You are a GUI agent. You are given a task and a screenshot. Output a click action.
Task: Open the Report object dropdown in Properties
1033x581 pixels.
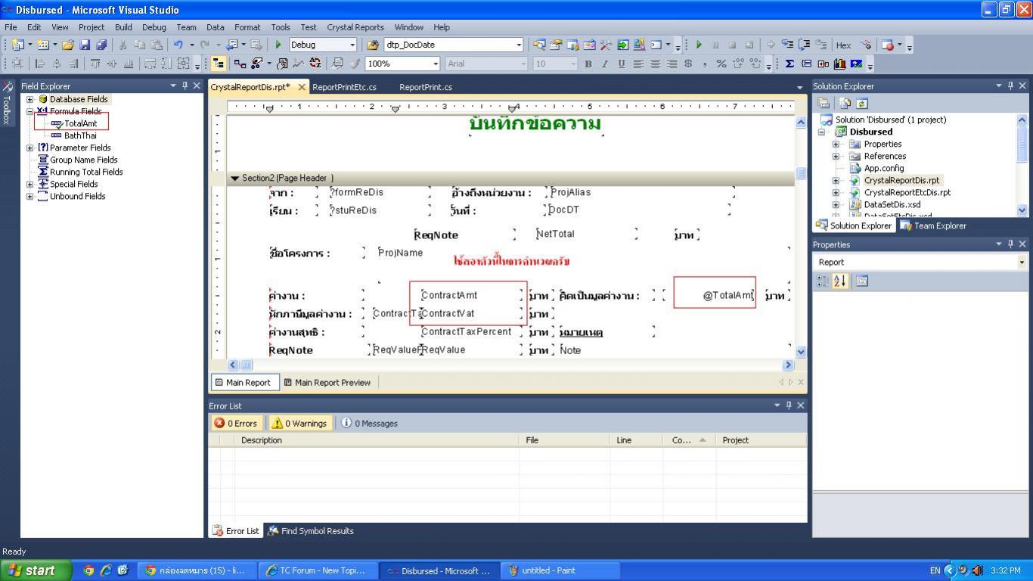point(1022,262)
